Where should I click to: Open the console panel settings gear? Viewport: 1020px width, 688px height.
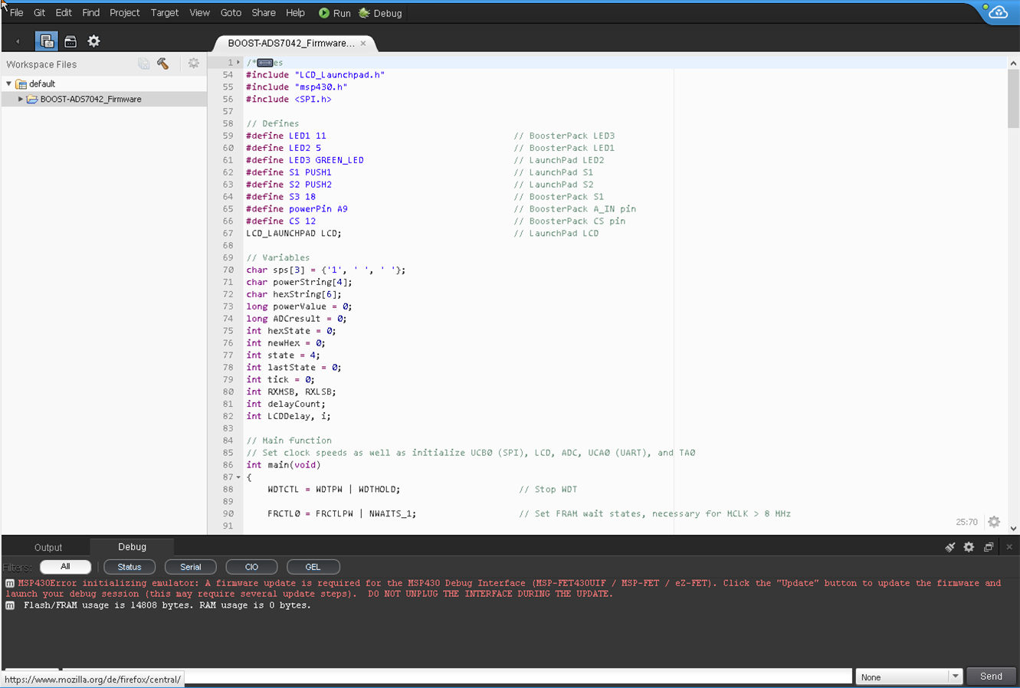point(969,547)
